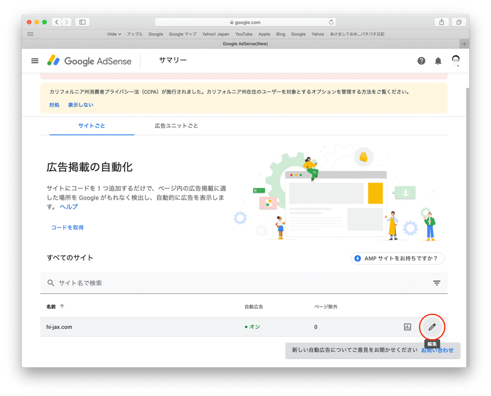491x396 pixels.
Task: Select the Google AdSense[New] browser tab
Action: 245,44
